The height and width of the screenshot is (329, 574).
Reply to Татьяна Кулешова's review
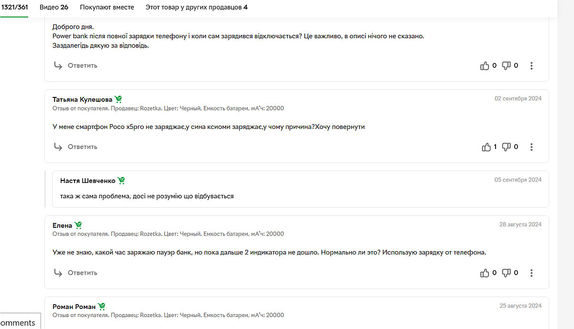tap(76, 147)
